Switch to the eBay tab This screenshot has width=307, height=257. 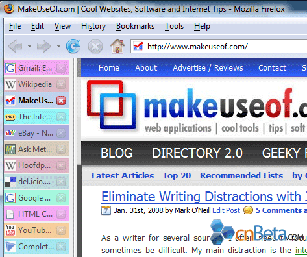coord(36,133)
